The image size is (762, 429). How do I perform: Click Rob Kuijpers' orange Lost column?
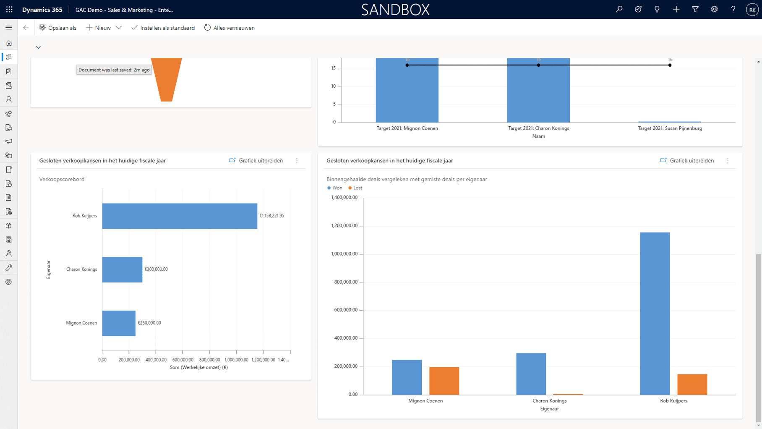tap(692, 385)
